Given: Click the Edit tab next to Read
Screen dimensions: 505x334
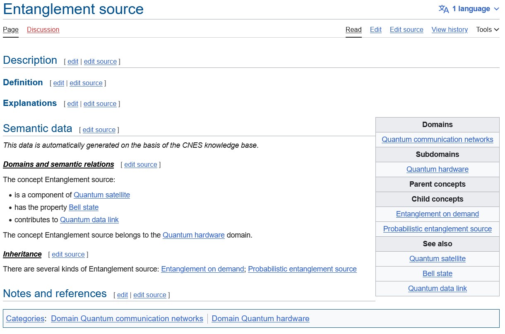Looking at the screenshot, I should click(375, 30).
